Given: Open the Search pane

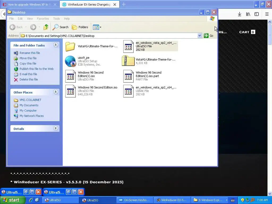Looking at the screenshot, I should click(60, 27).
